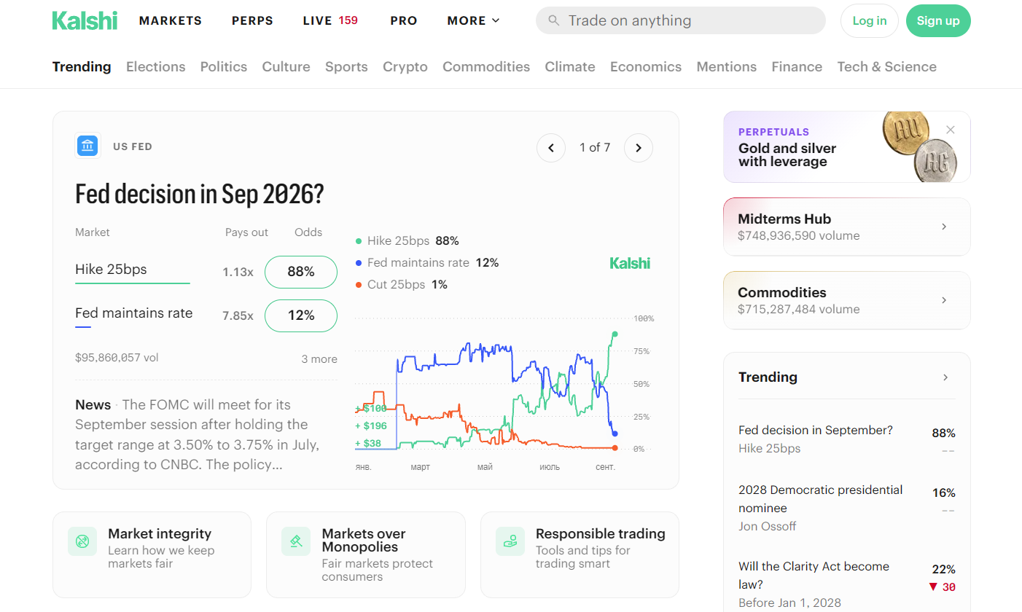Open PRO in top navigation
The image size is (1022, 612).
pyautogui.click(x=404, y=20)
